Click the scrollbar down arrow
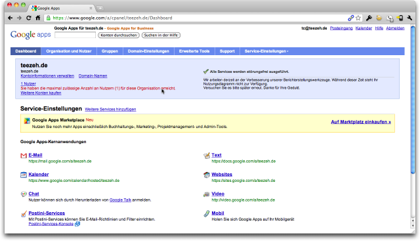 413,226
